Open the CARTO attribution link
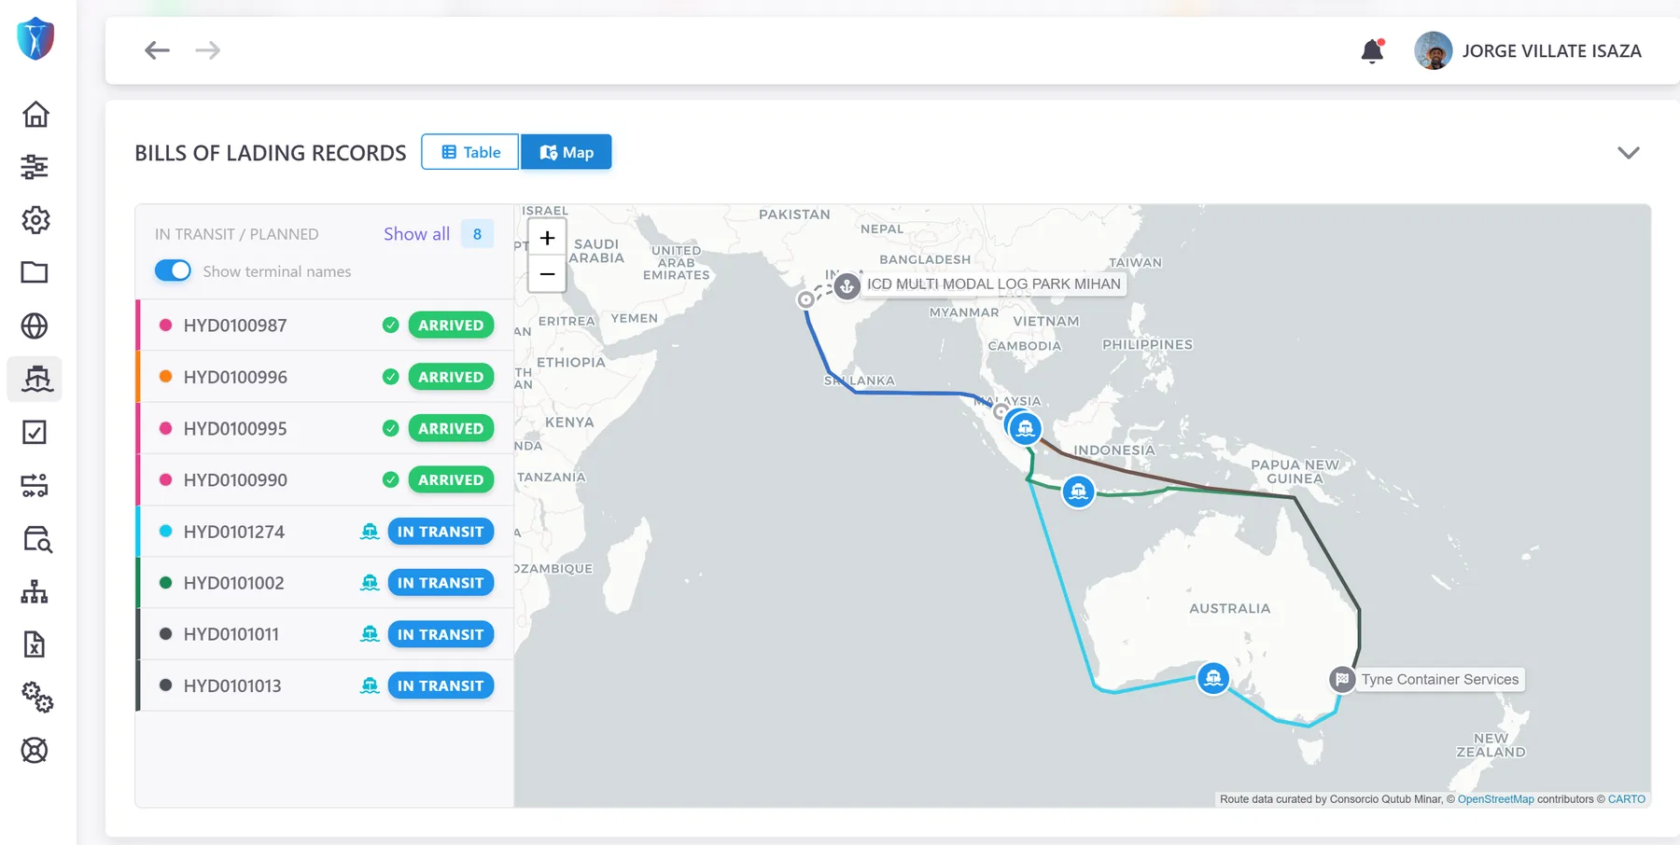 point(1627,799)
